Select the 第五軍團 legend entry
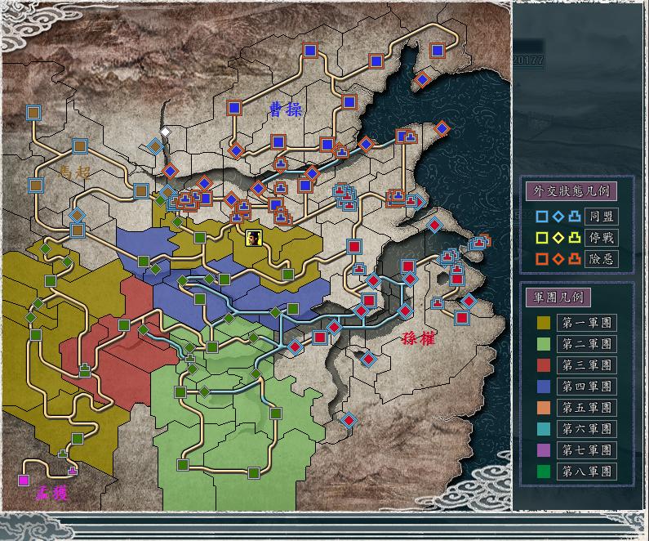649x541 pixels. coord(587,408)
